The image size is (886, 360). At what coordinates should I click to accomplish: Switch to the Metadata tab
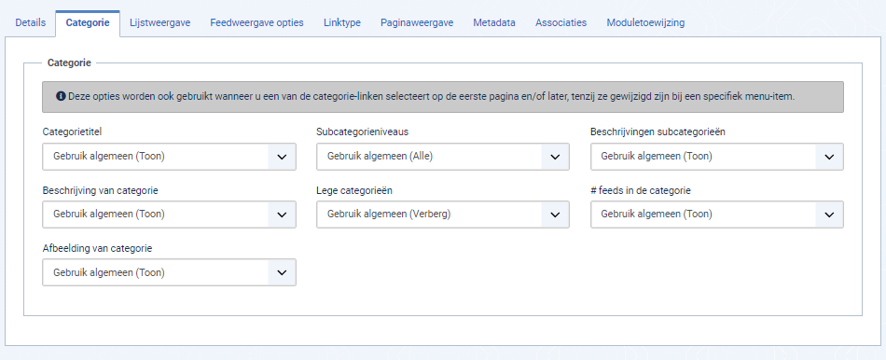tap(494, 22)
